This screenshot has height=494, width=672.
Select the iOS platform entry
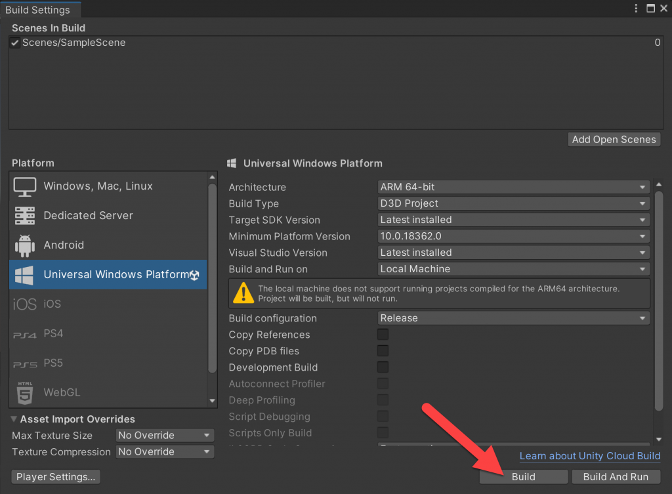pos(108,304)
